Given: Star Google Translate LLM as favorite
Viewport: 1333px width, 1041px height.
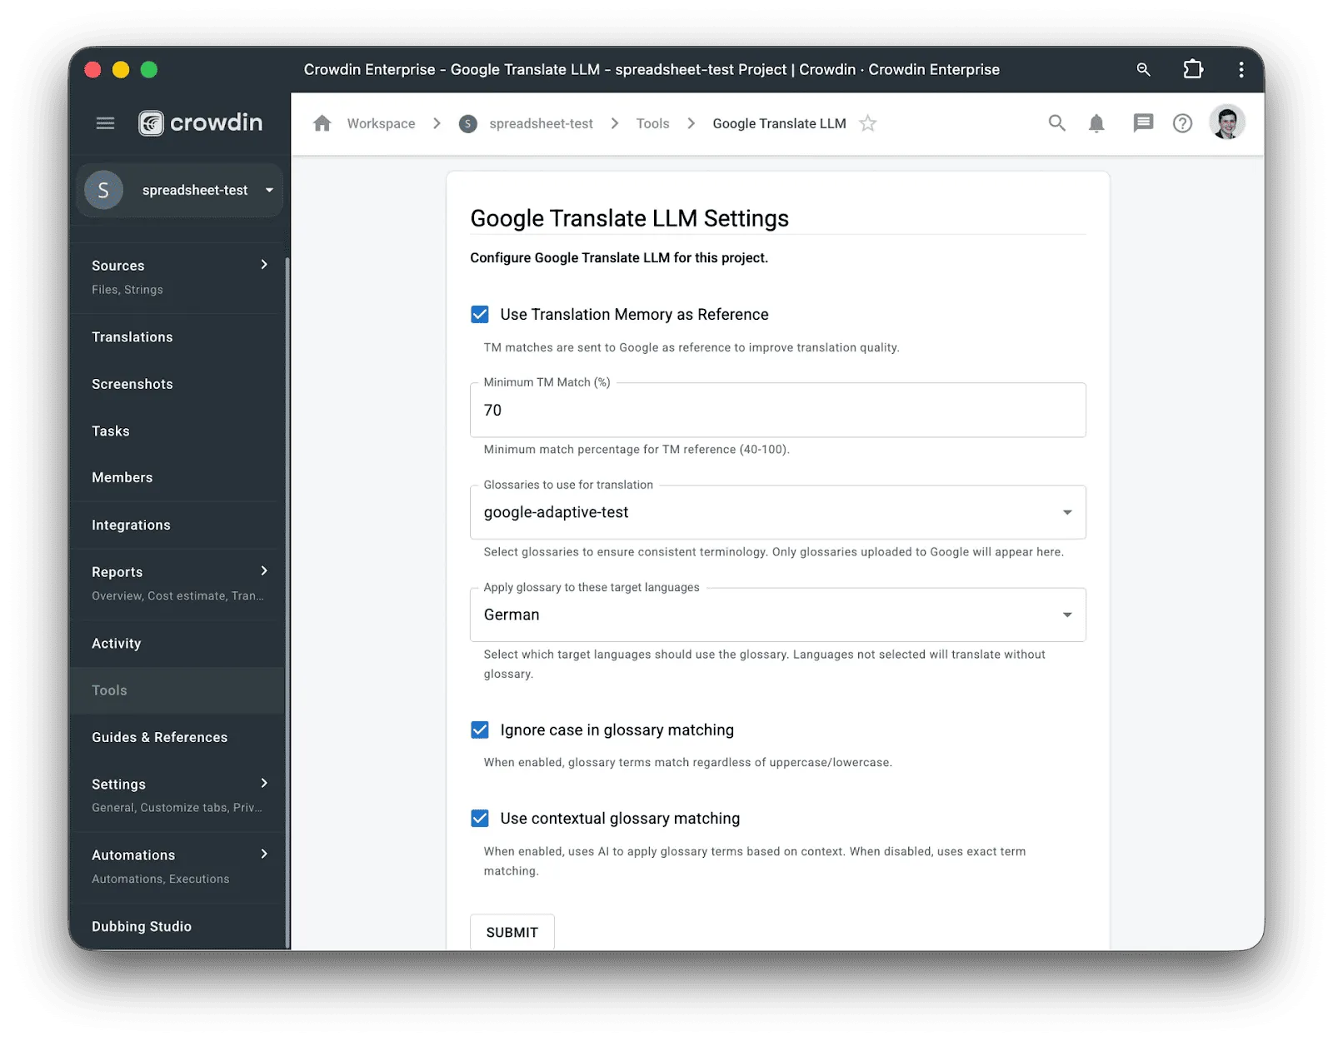Looking at the screenshot, I should (868, 123).
